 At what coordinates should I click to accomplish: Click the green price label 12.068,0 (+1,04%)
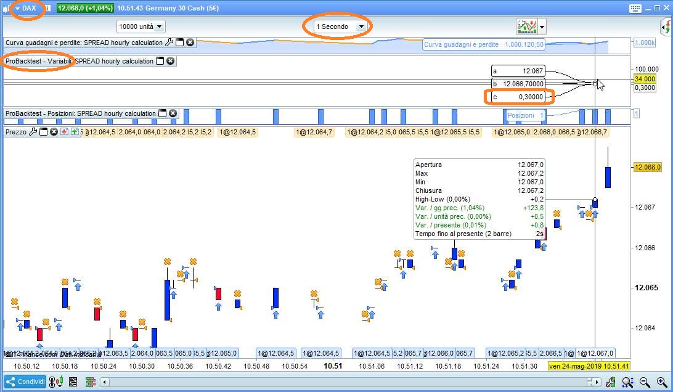[x=85, y=8]
